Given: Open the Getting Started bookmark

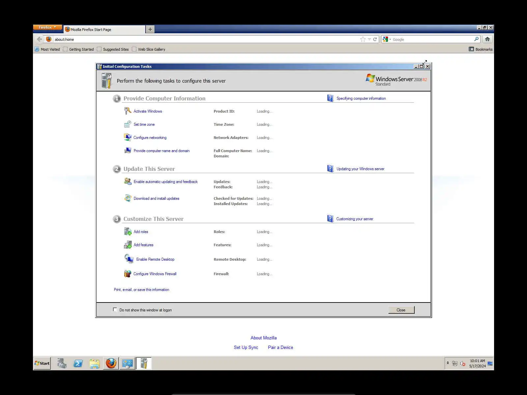Looking at the screenshot, I should [78, 49].
